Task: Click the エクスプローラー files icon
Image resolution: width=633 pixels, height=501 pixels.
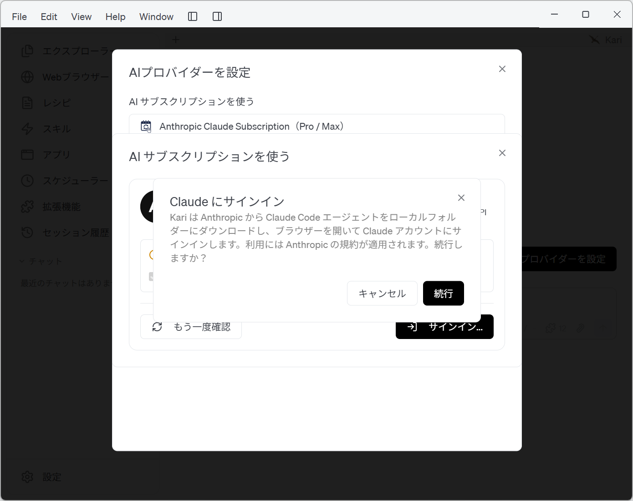Action: point(27,51)
